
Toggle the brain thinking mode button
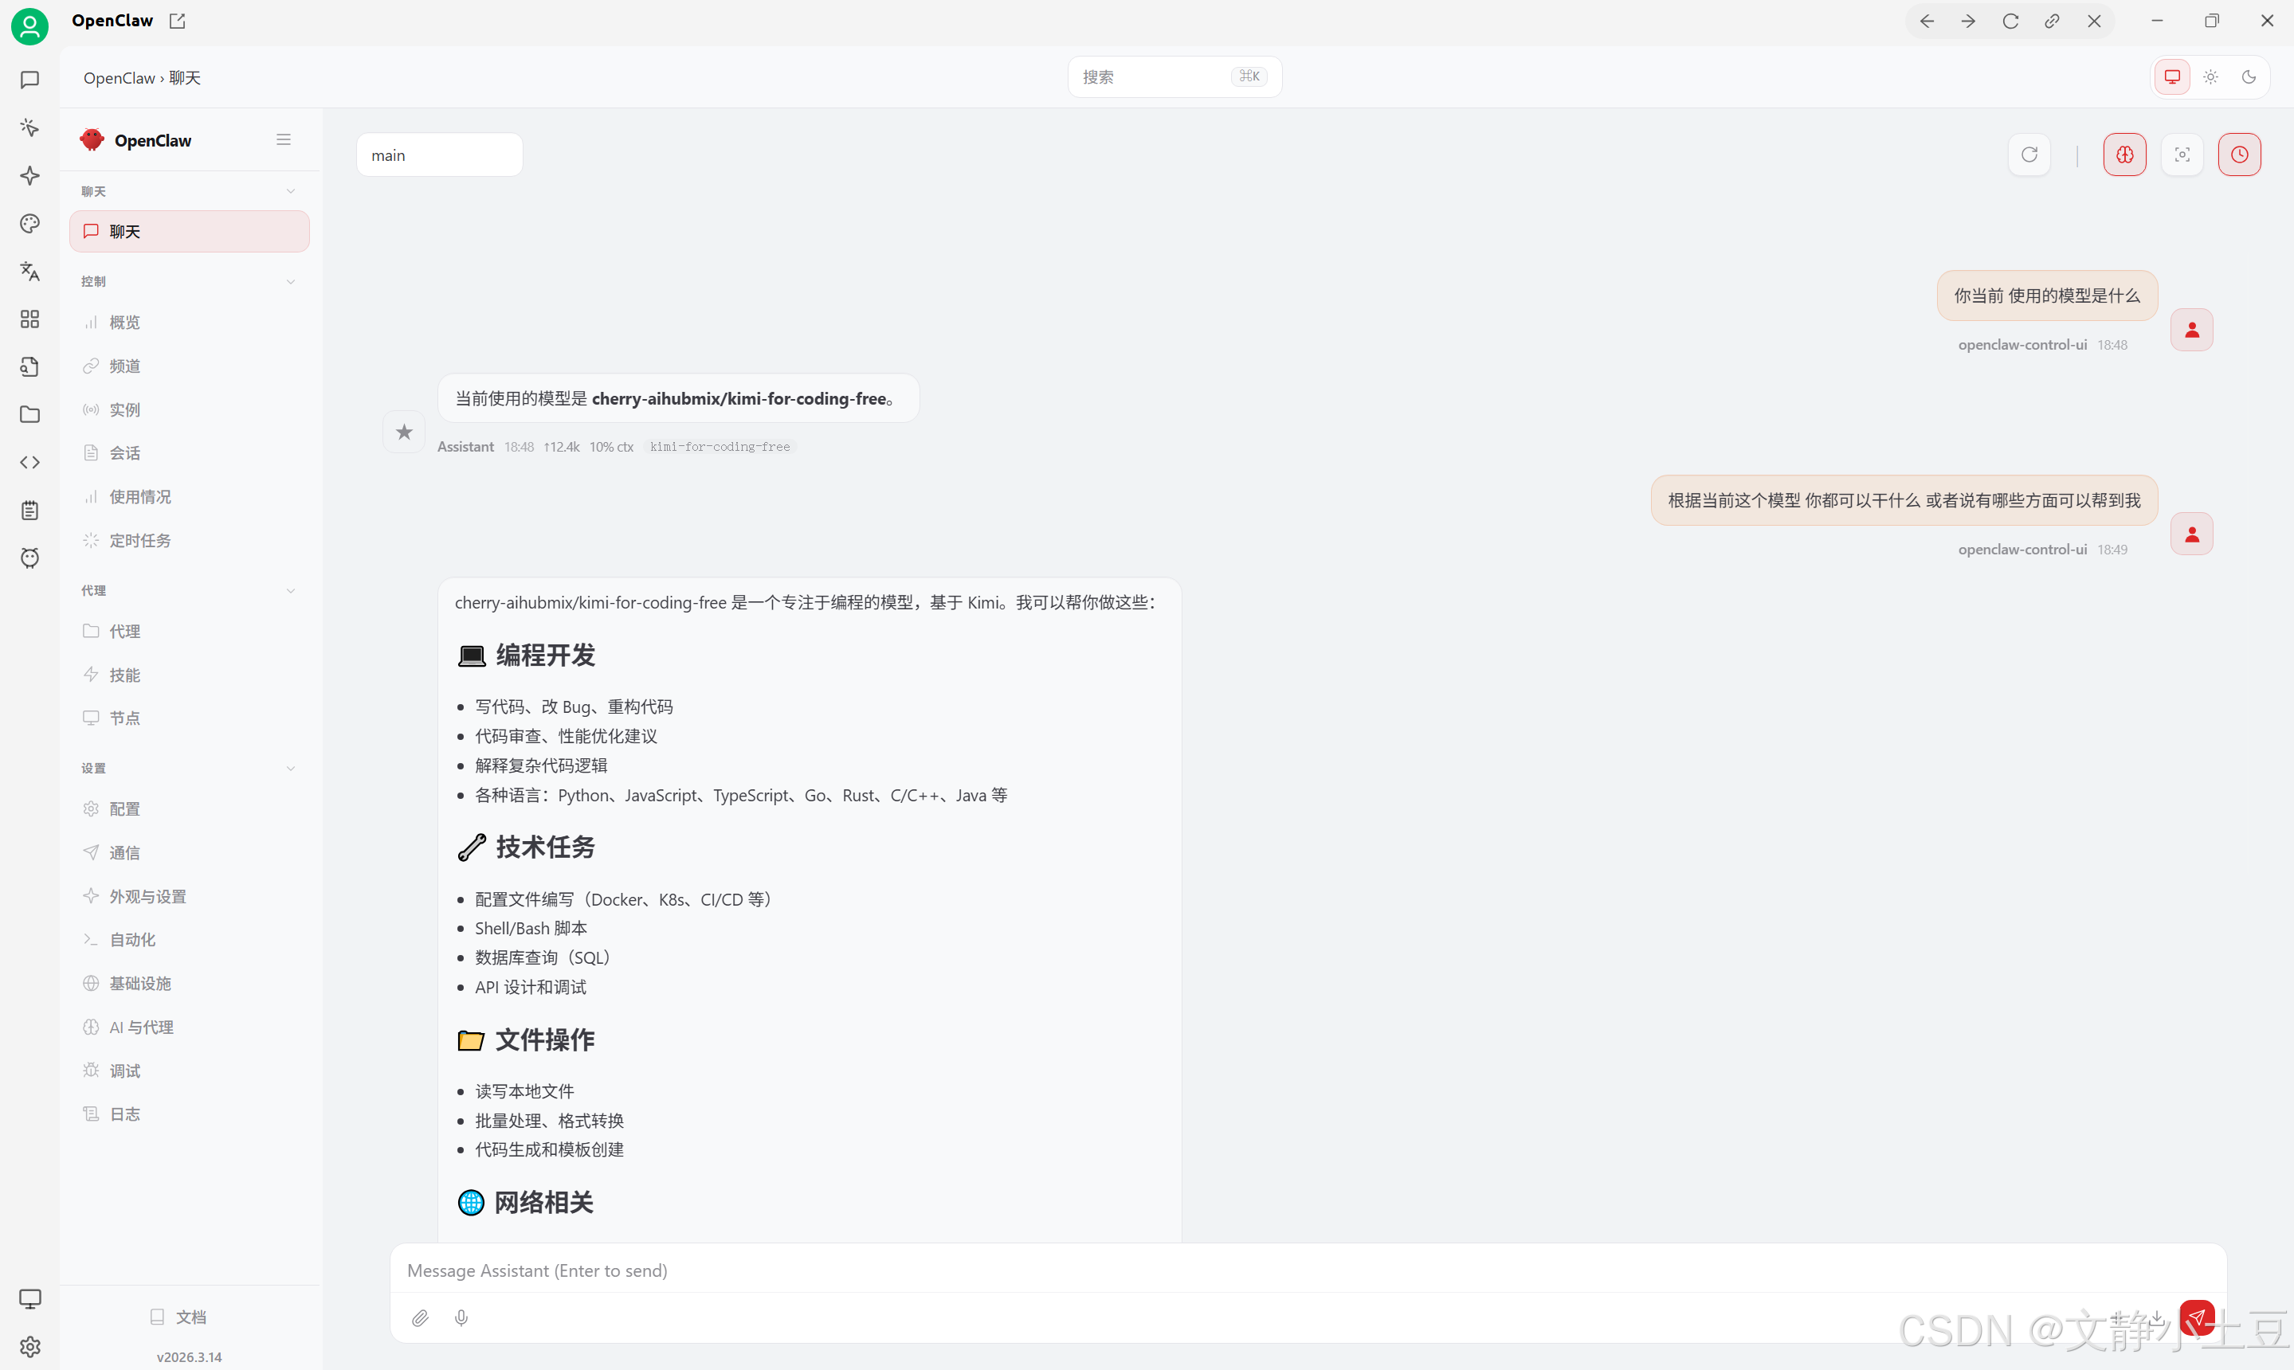(2124, 155)
